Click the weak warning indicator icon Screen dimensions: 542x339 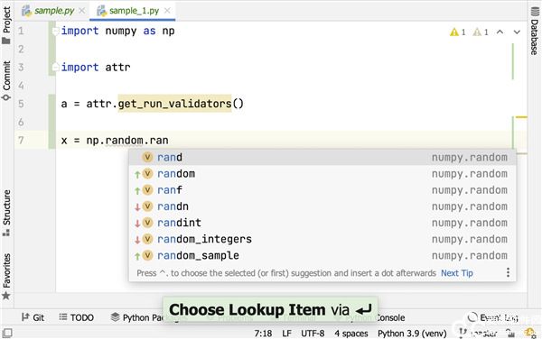point(477,32)
